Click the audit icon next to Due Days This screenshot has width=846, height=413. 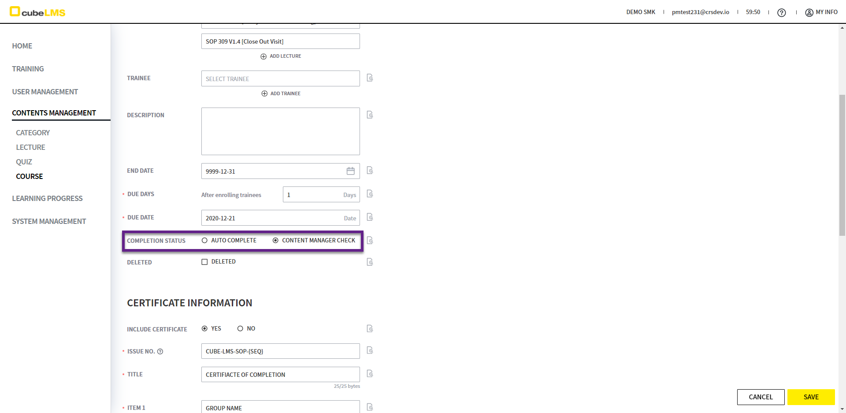tap(370, 194)
